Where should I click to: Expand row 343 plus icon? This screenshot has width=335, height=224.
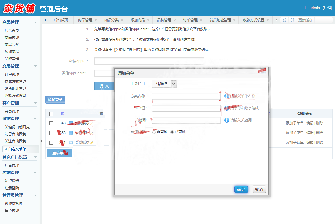(71, 123)
